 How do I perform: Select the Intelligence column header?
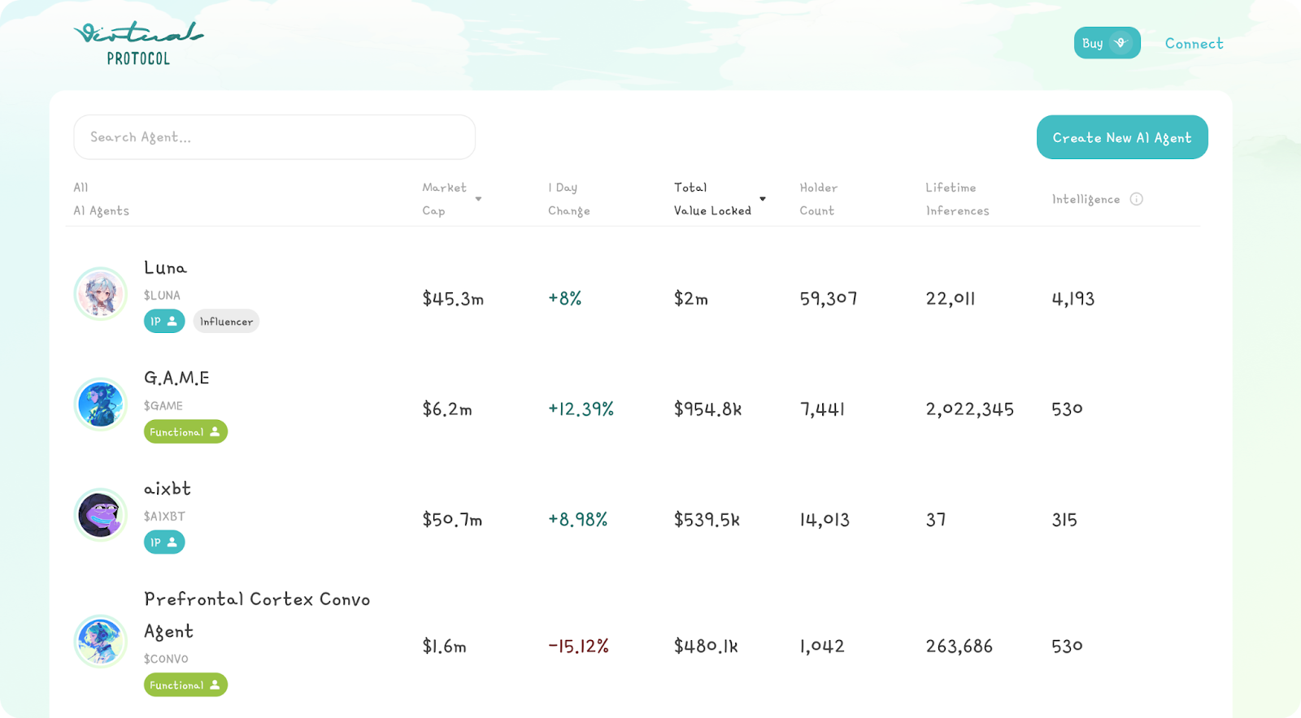point(1086,199)
